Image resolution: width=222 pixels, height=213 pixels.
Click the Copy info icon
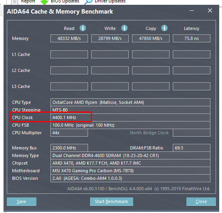pyautogui.click(x=164, y=28)
